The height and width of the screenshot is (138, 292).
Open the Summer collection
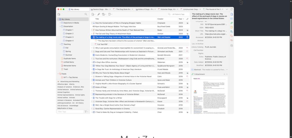(x=69, y=55)
